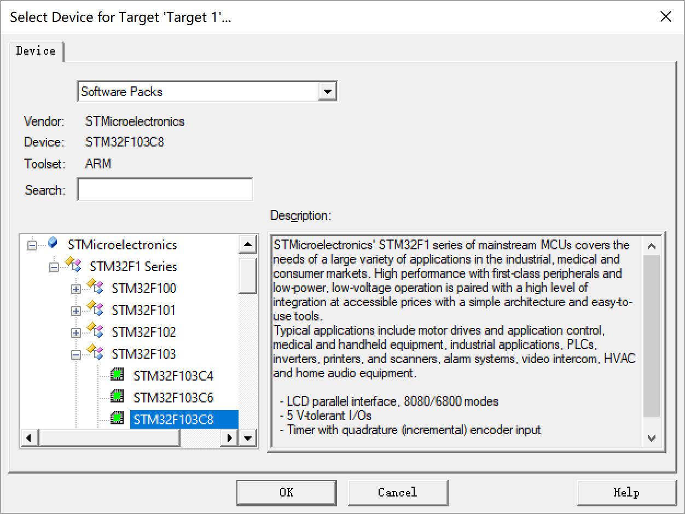
Task: Select the STM32F102 tree label
Action: (144, 332)
